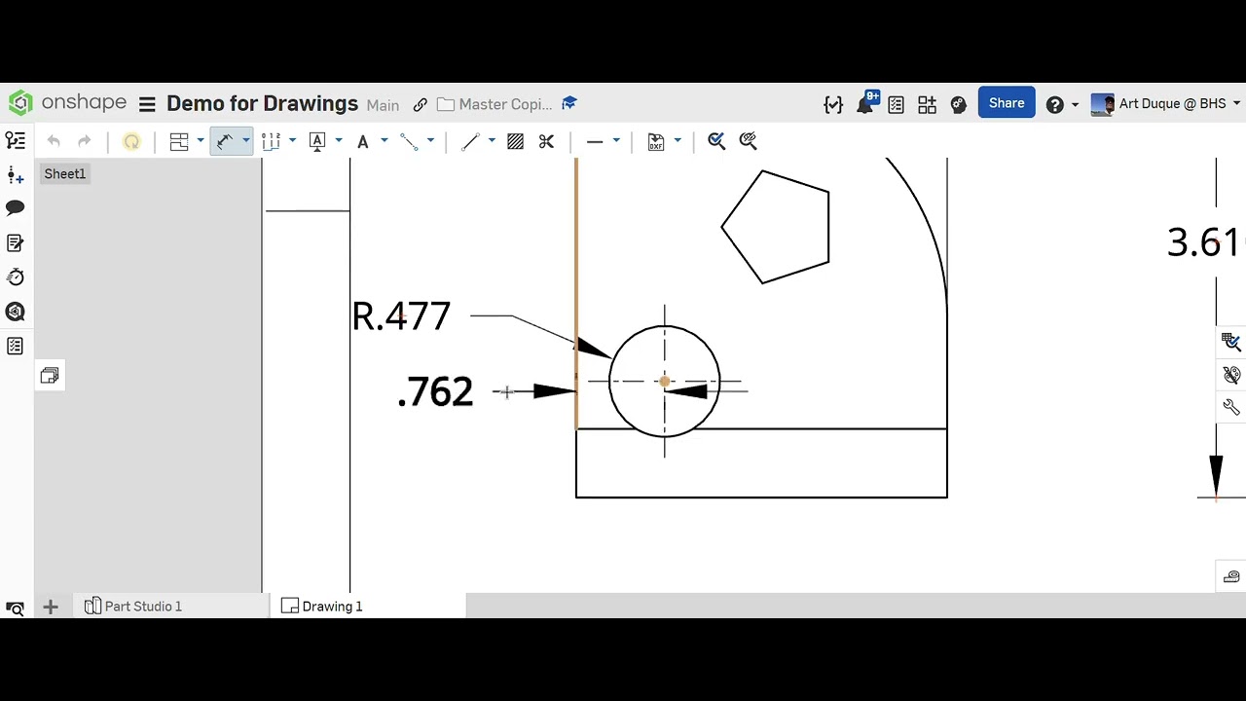The height and width of the screenshot is (701, 1246).
Task: Click the yellow update drawing icon
Action: coord(131,141)
